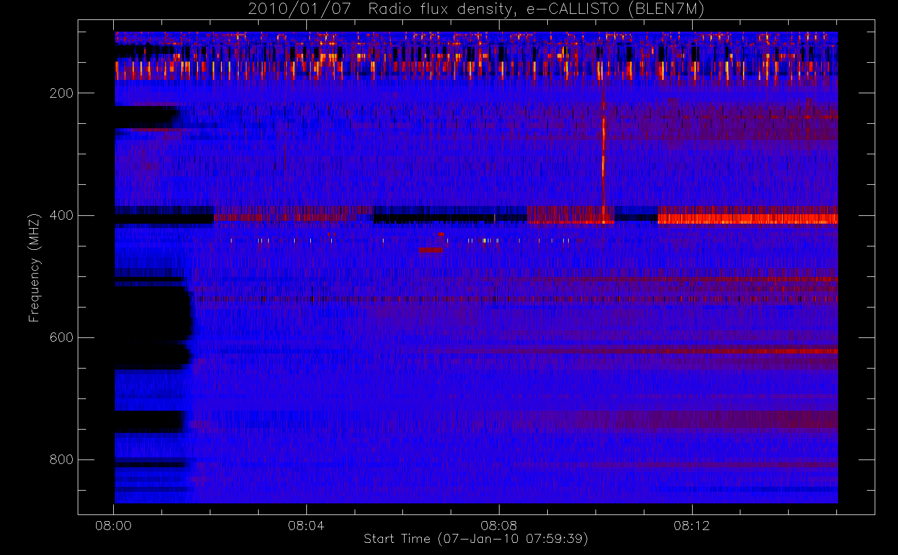This screenshot has width=898, height=555.
Task: Click the 08:08 time tick label
Action: 499,526
